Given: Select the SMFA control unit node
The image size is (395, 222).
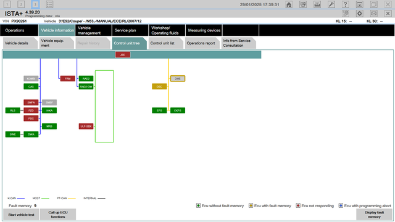Looking at the screenshot, I should pos(31,102).
